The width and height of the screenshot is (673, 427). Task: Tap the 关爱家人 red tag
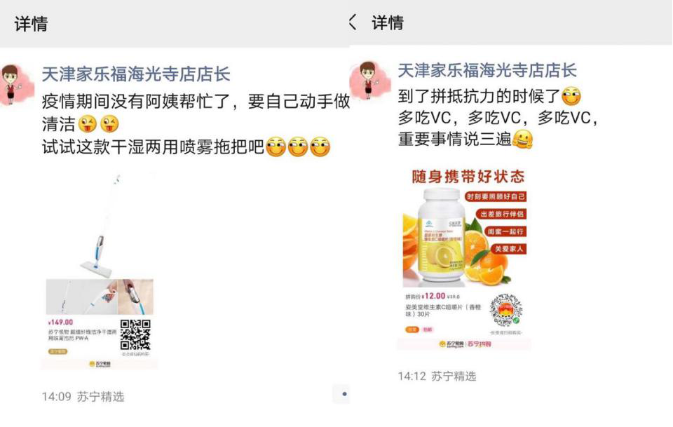[x=509, y=249]
